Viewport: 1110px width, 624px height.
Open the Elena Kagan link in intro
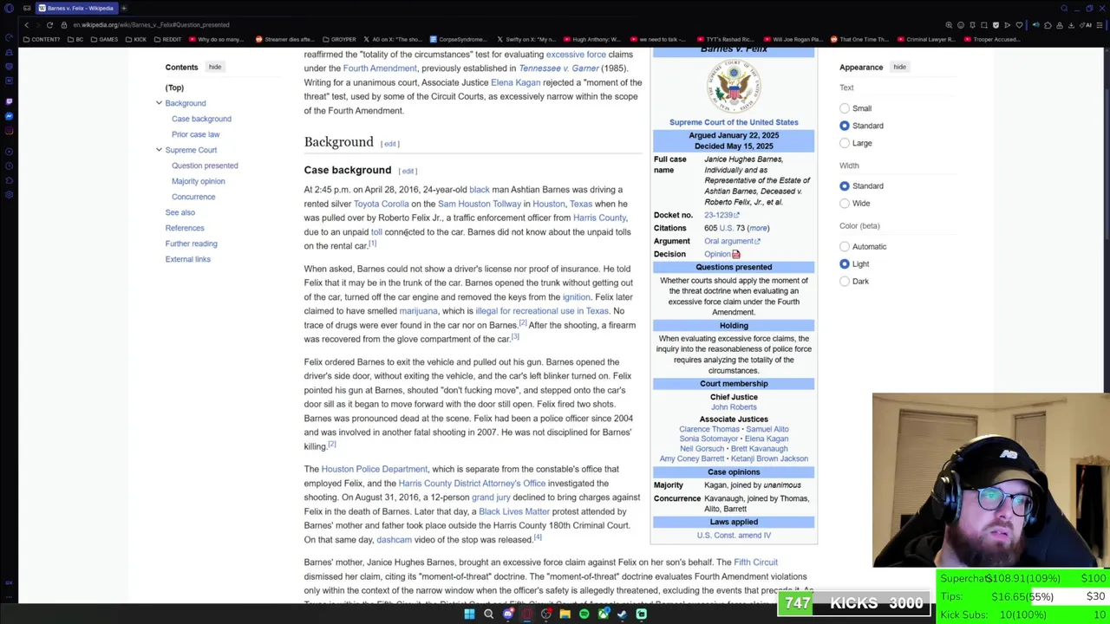515,82
